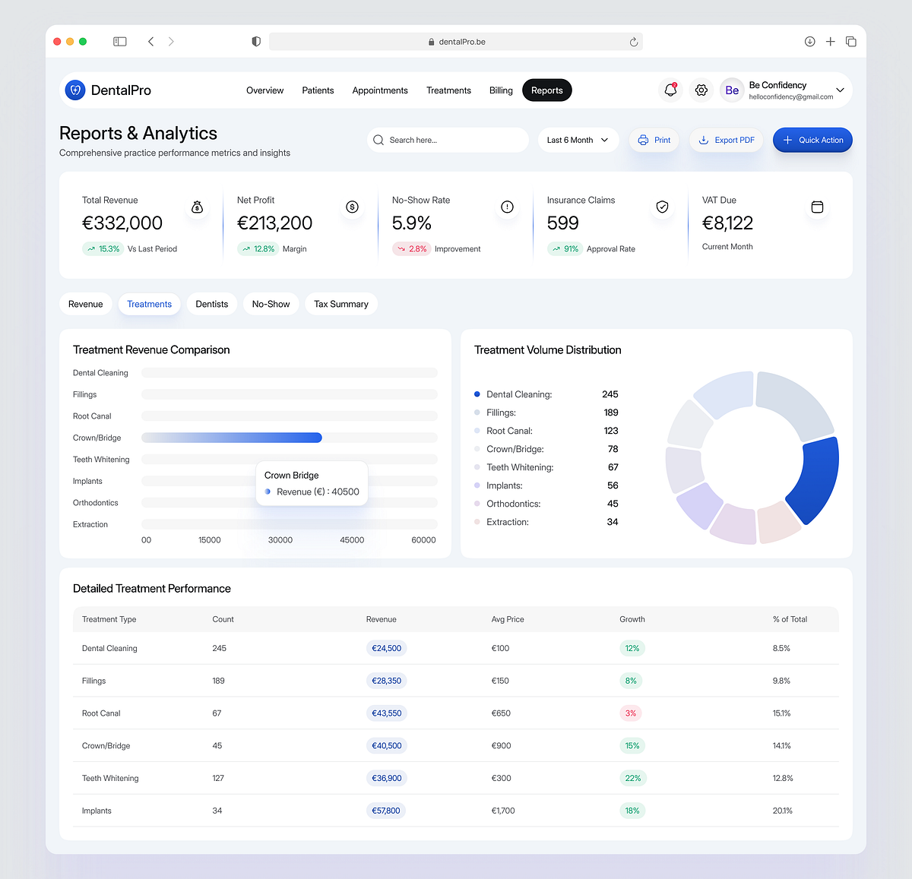This screenshot has height=879, width=912.
Task: Enable the Tax Summary filter
Action: point(341,304)
